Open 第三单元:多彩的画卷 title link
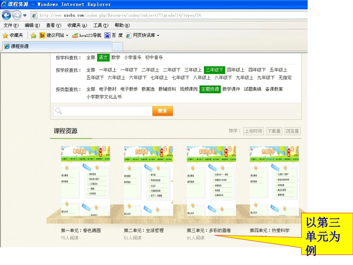The height and width of the screenshot is (265, 353). 209,230
